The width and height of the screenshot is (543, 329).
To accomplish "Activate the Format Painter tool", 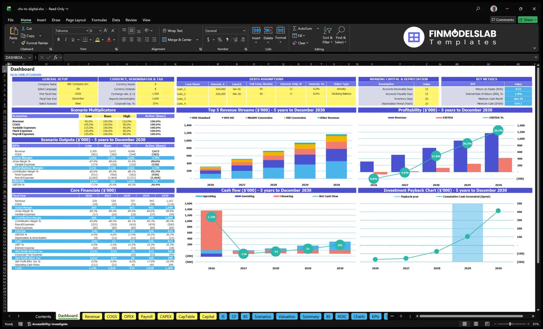I will [x=34, y=43].
